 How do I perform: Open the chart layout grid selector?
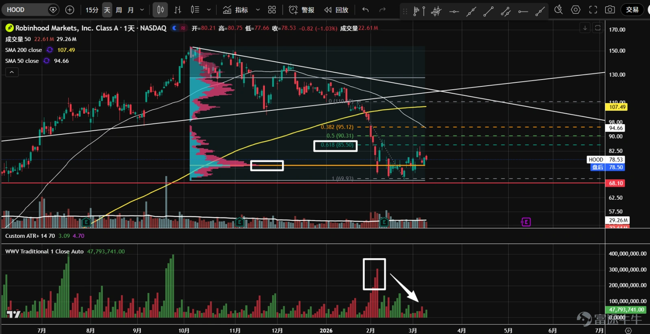[272, 10]
